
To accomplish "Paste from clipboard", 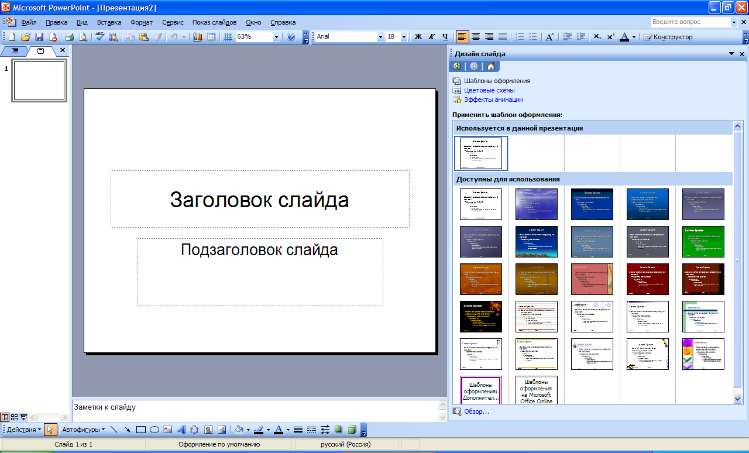I will pos(143,37).
